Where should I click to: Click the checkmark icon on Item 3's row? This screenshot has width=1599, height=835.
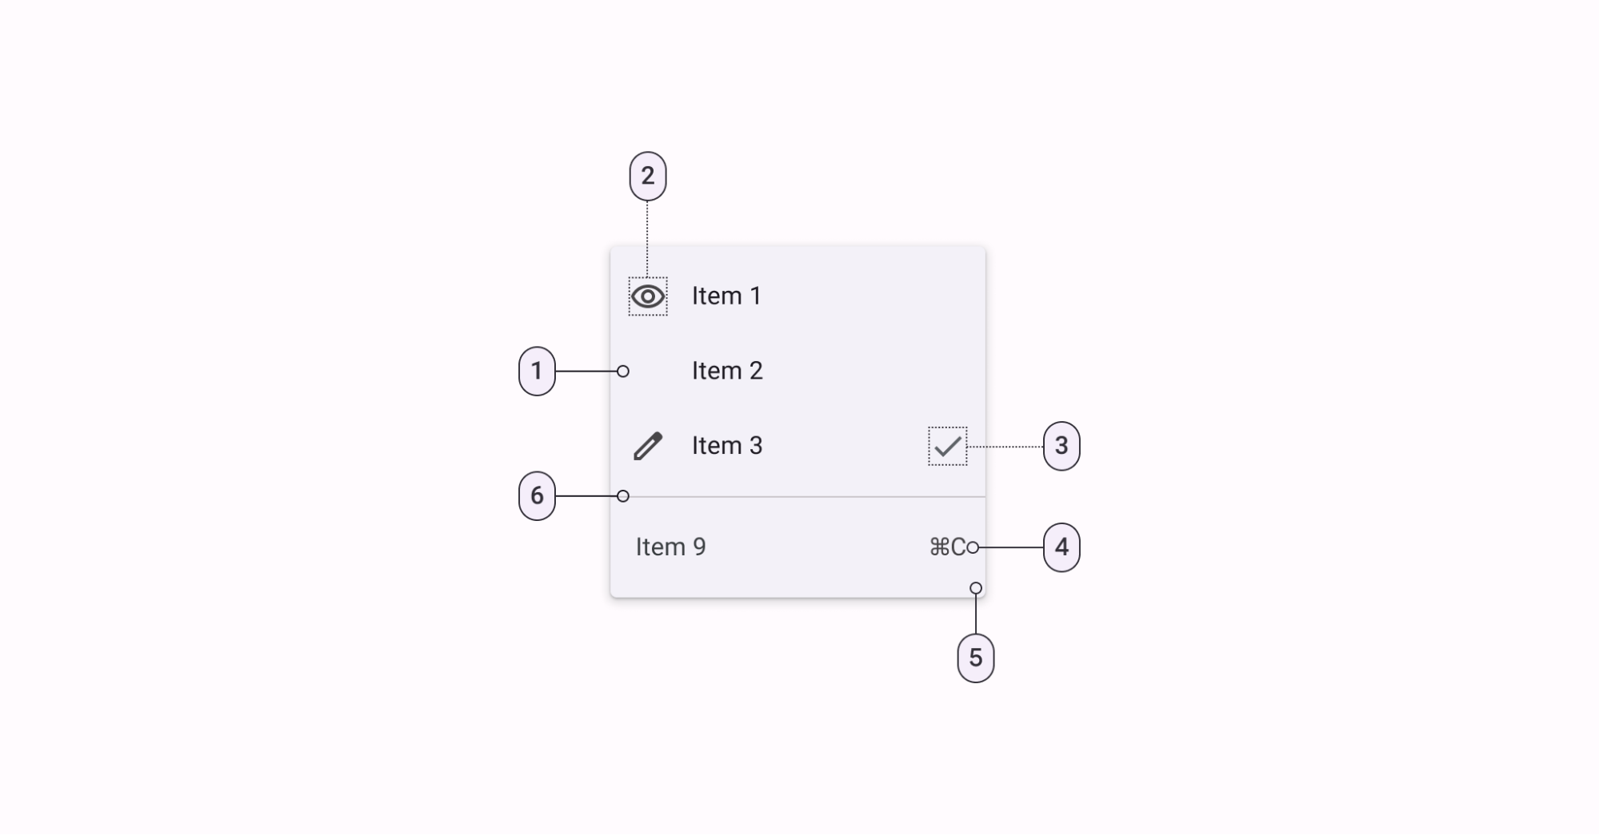point(947,447)
